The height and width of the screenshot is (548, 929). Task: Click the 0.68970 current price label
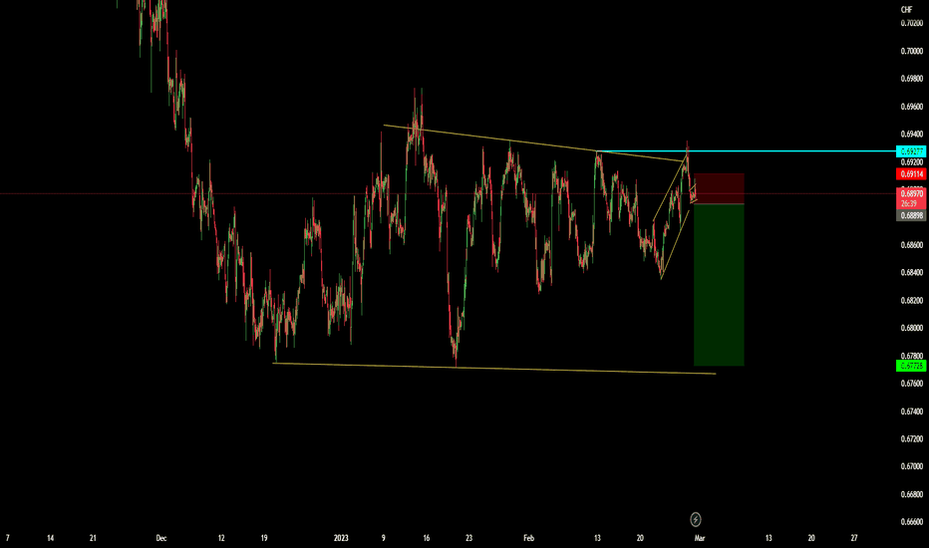(911, 193)
